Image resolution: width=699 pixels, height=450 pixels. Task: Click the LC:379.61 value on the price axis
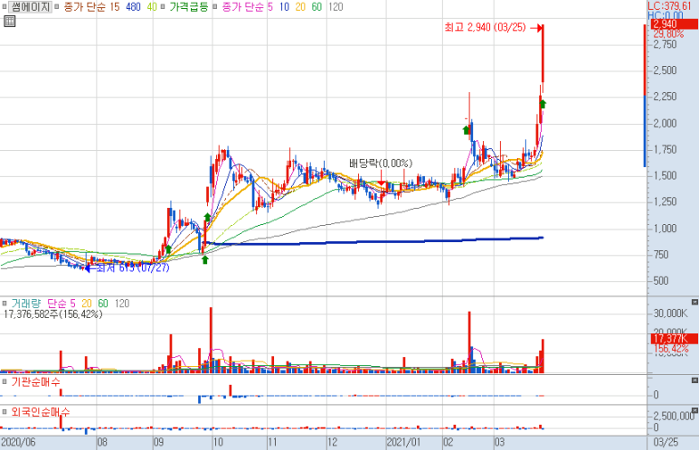coord(669,5)
